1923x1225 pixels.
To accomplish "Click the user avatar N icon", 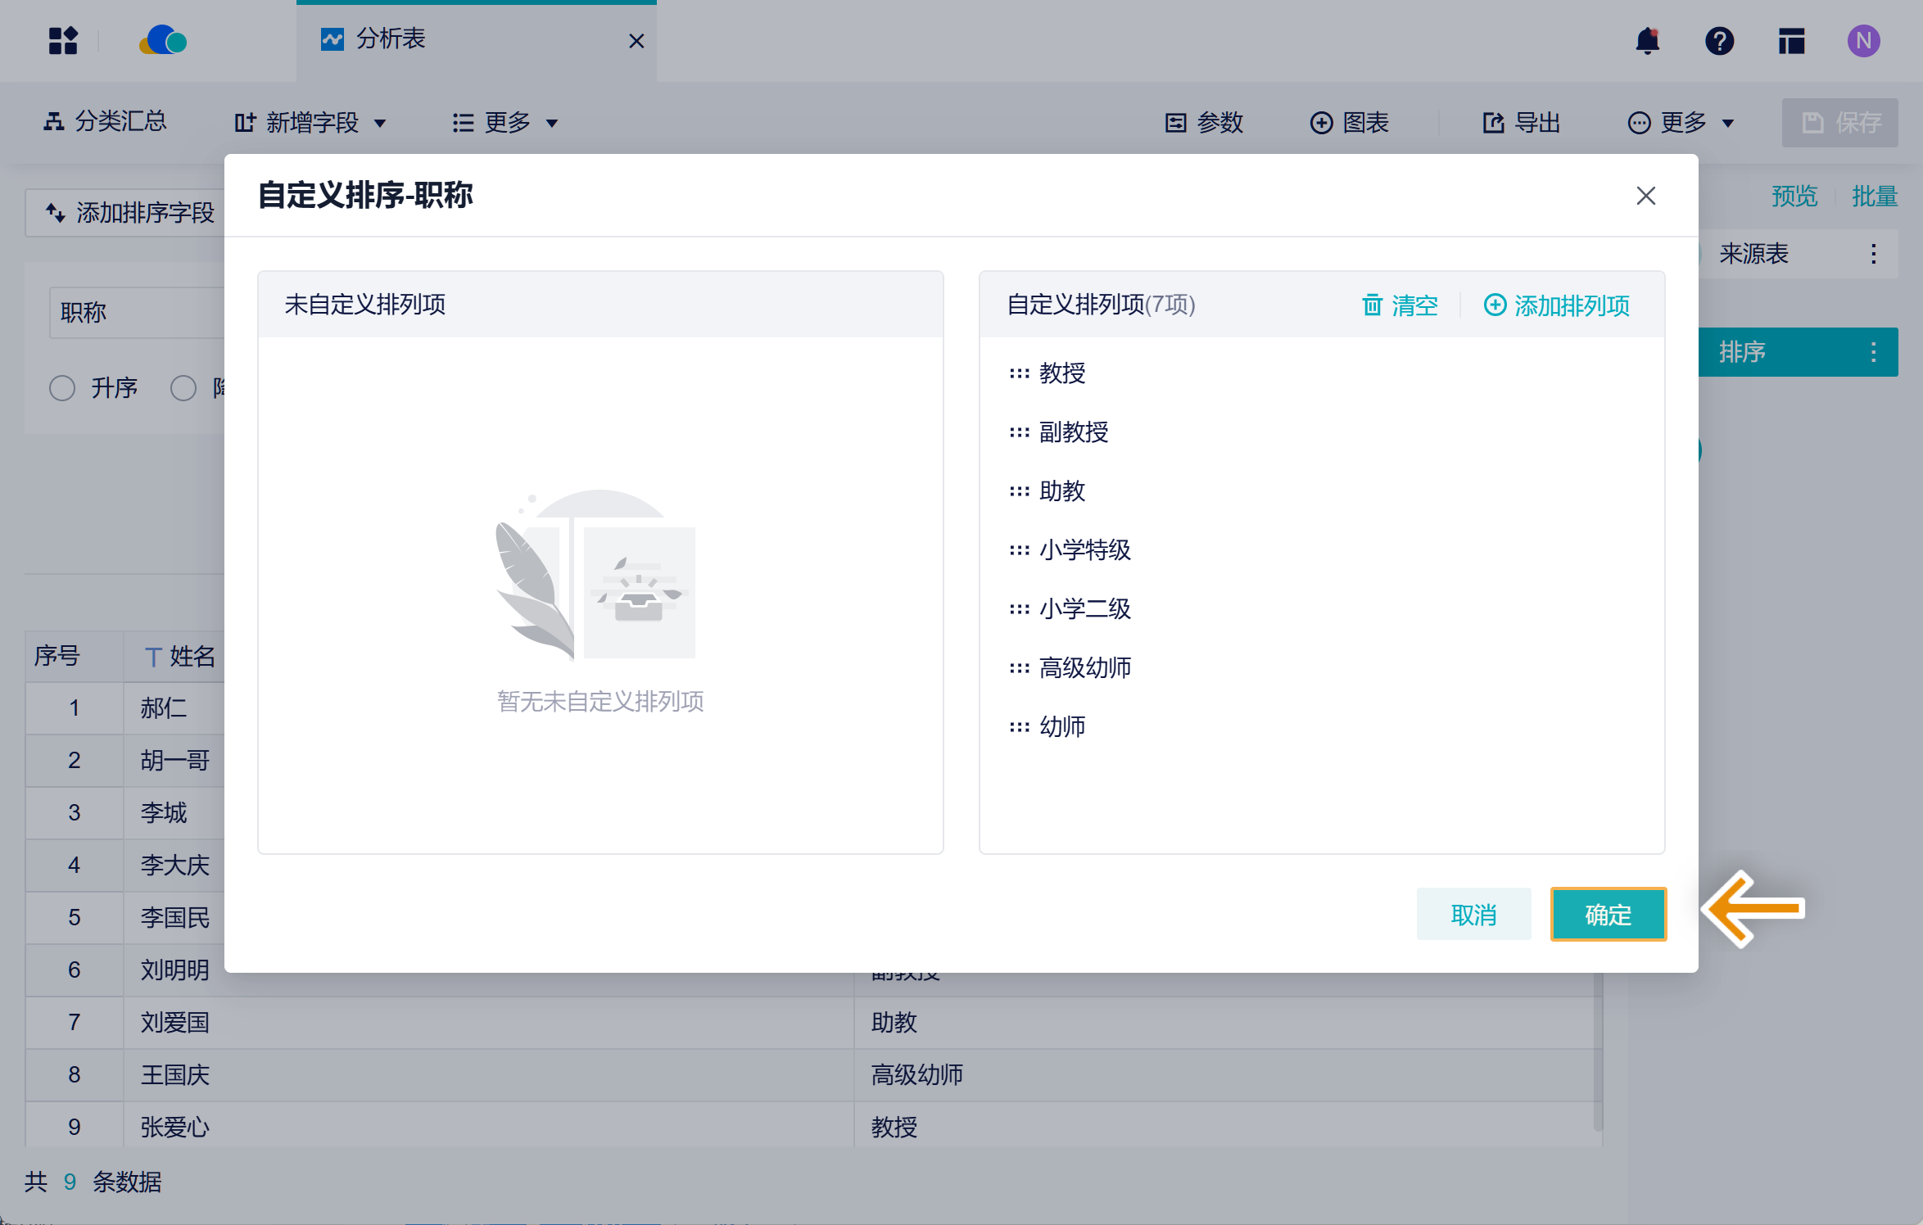I will [1863, 41].
